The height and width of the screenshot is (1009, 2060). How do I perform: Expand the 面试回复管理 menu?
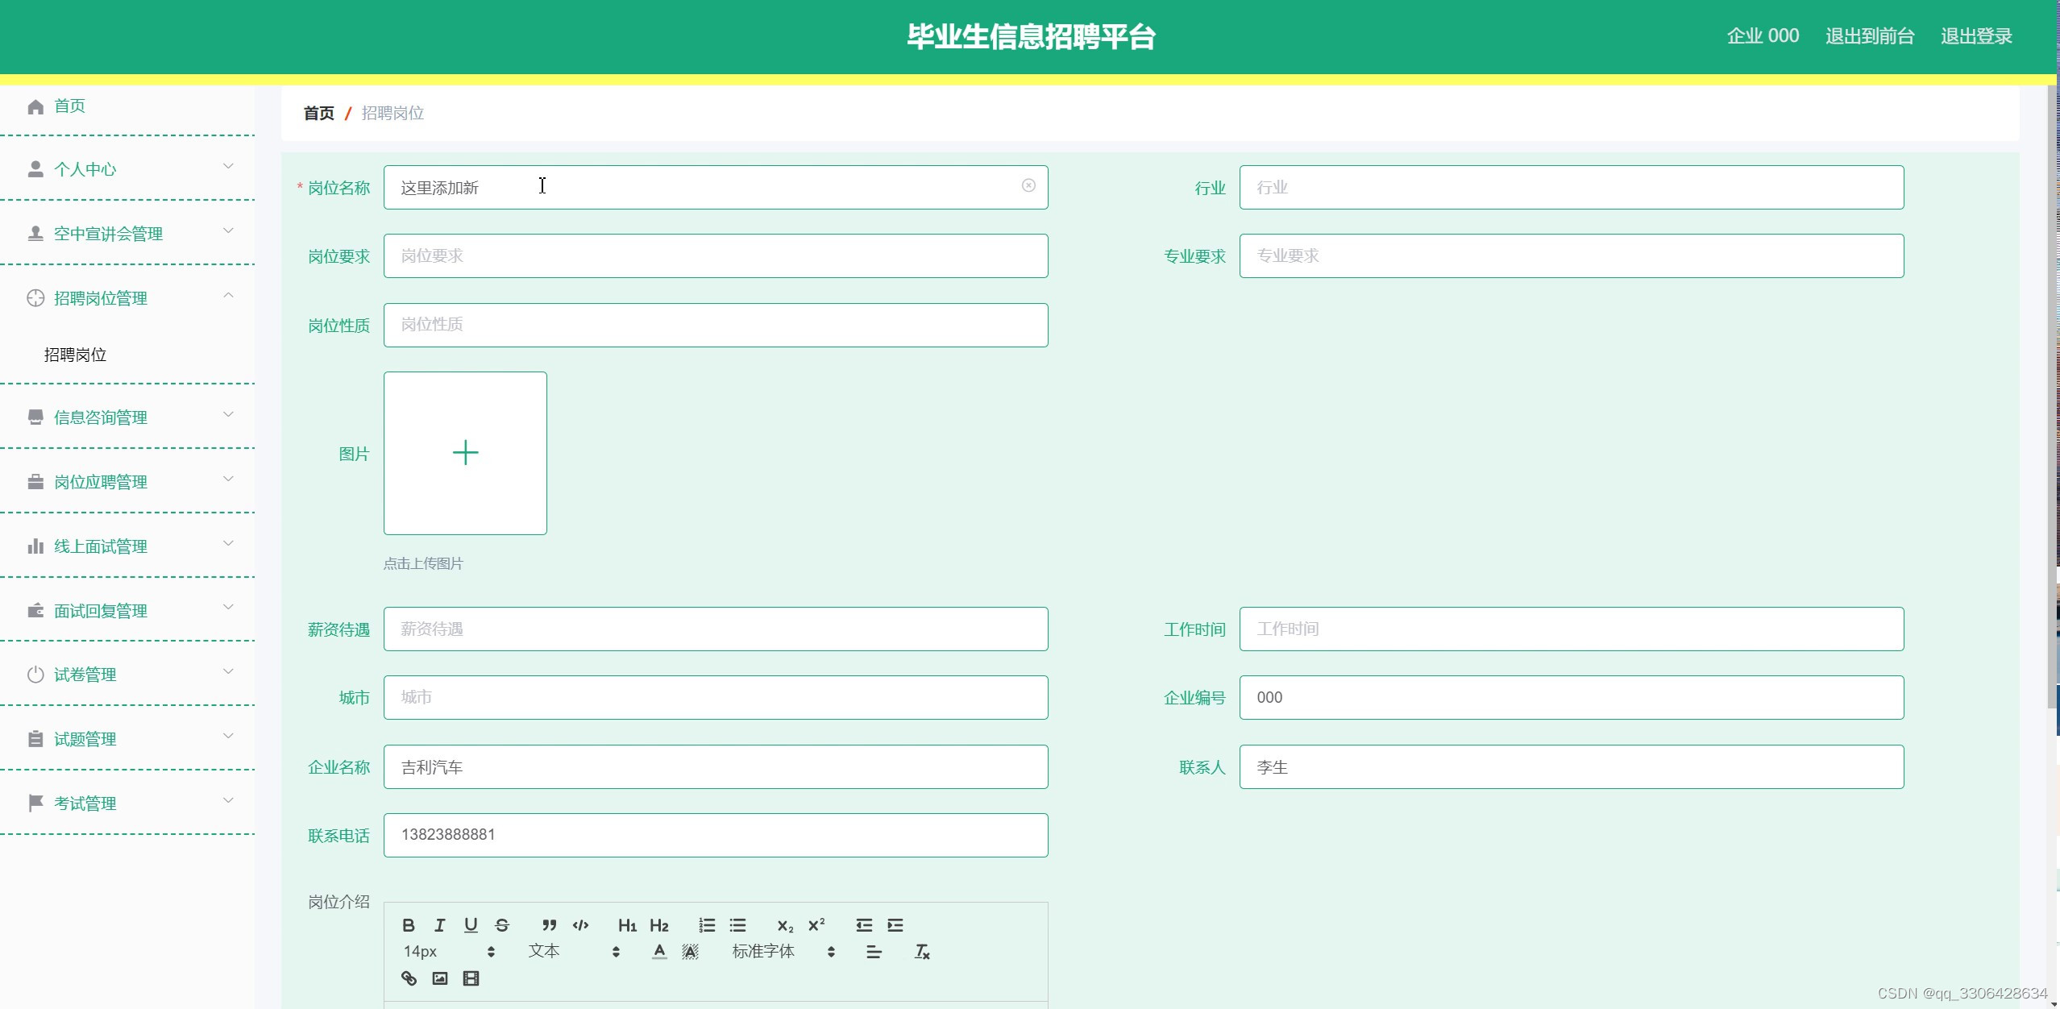(x=127, y=610)
